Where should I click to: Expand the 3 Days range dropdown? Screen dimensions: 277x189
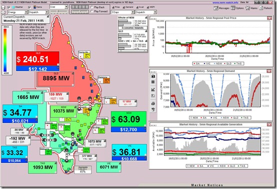coord(122,12)
